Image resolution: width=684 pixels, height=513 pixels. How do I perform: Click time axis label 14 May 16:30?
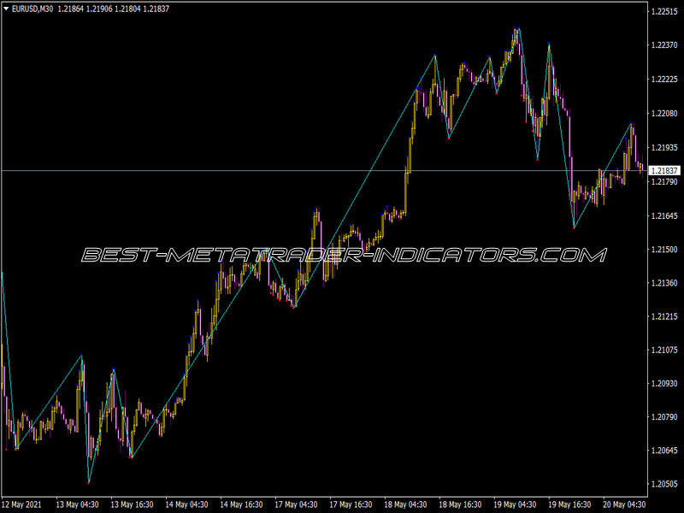click(241, 505)
